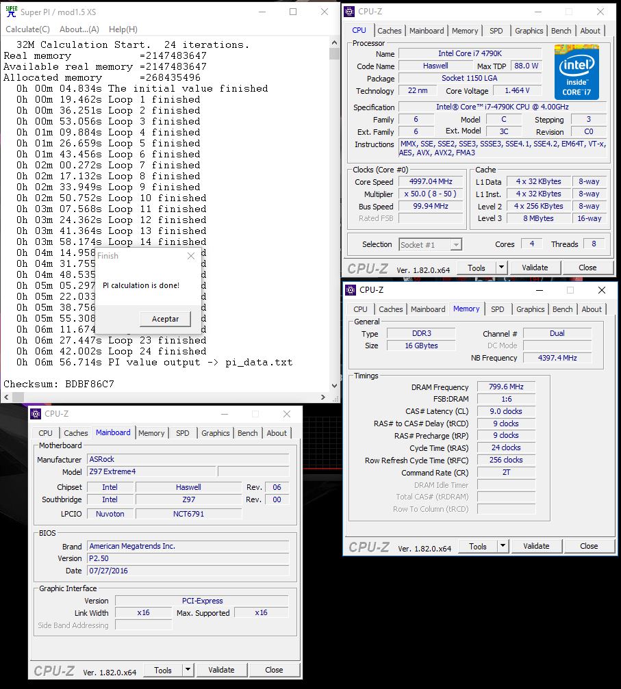Click Tools button in the CPU-Z Memory window
This screenshot has height=689, width=621.
(478, 547)
